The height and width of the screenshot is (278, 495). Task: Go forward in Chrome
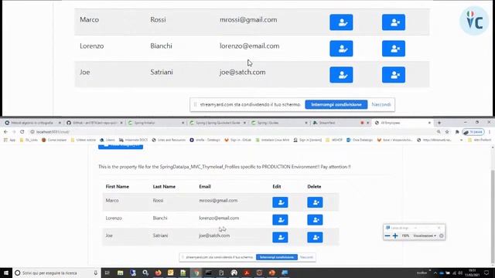point(14,132)
